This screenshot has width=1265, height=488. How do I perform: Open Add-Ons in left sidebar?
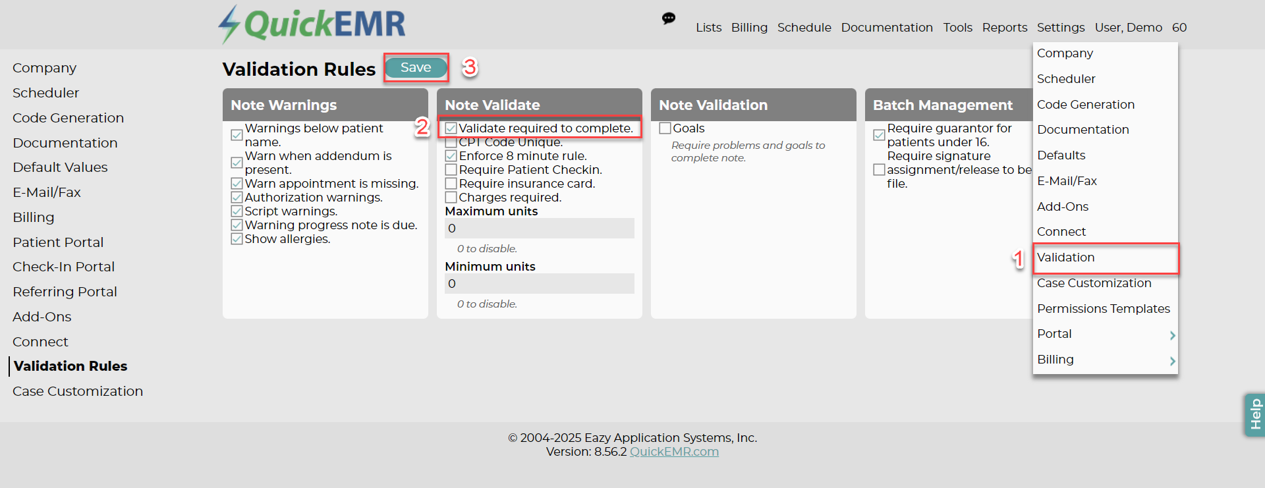[42, 317]
